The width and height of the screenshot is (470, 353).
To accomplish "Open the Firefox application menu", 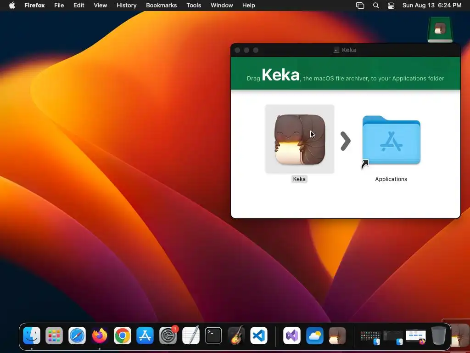I will [x=34, y=6].
